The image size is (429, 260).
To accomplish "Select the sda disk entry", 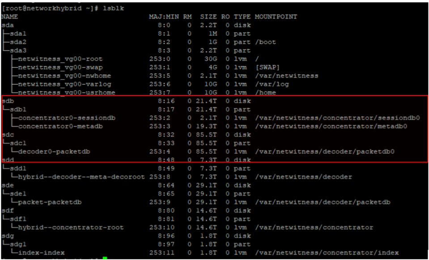I will [7, 25].
